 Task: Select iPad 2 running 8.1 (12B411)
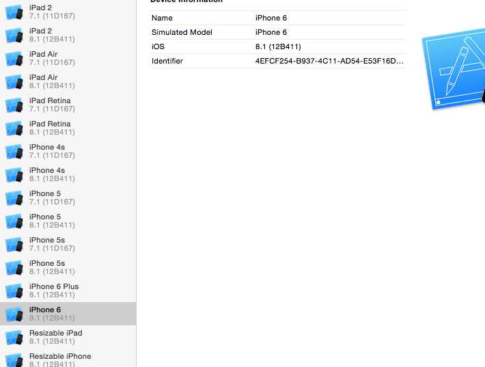coord(68,36)
